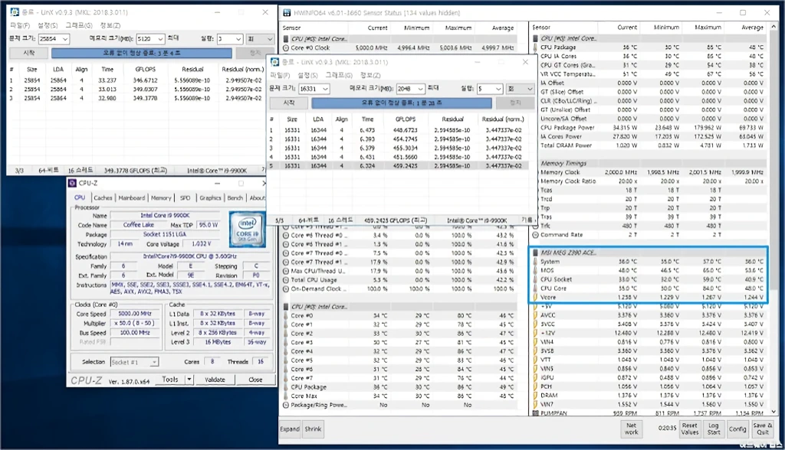Click the Save & Quit button in HWiNFO

coord(763,429)
